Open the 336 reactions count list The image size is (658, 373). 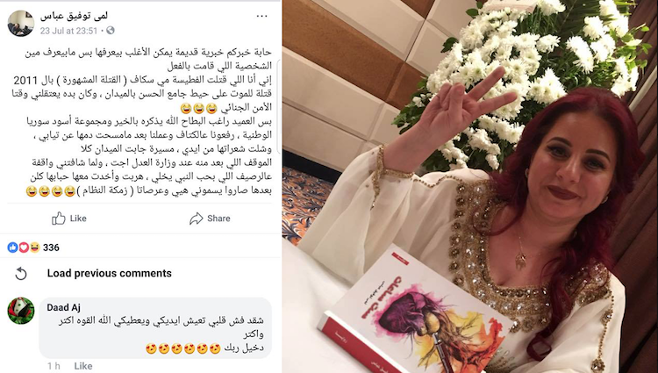51,247
